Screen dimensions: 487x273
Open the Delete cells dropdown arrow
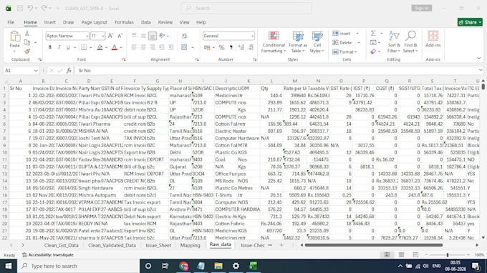[359, 43]
